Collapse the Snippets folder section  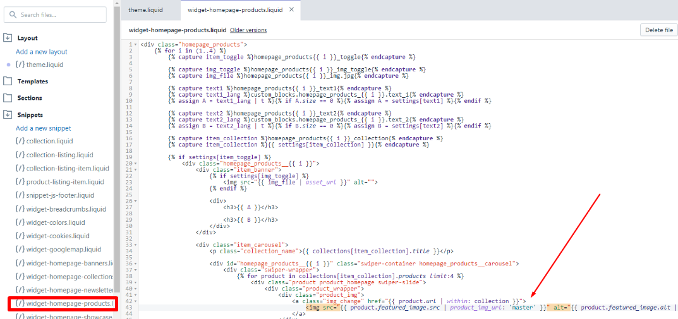pos(8,115)
